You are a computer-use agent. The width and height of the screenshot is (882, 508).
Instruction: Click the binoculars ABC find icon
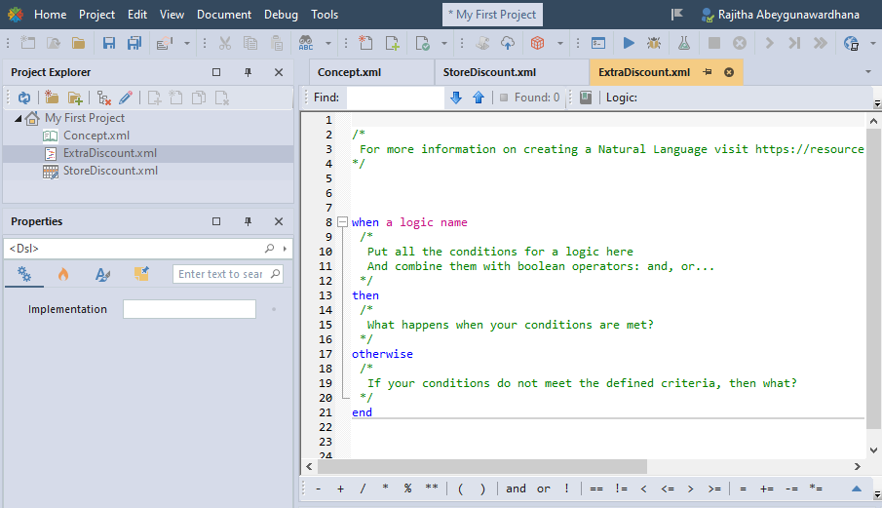306,43
